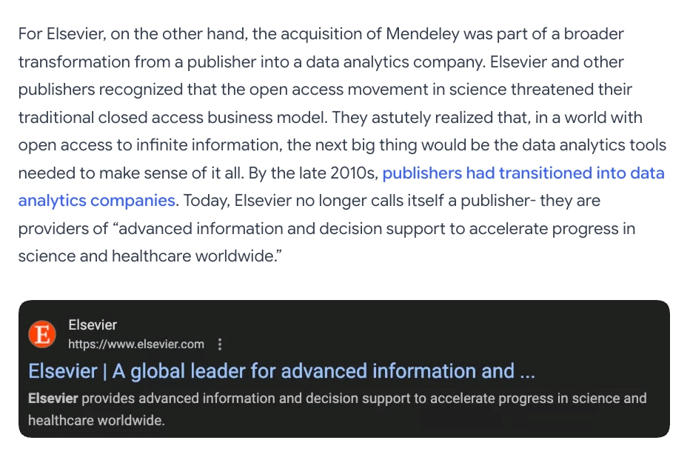Viewport: 690px width, 463px height.
Task: Click the opening words 'For Elsevier' in the paragraph
Action: click(56, 34)
